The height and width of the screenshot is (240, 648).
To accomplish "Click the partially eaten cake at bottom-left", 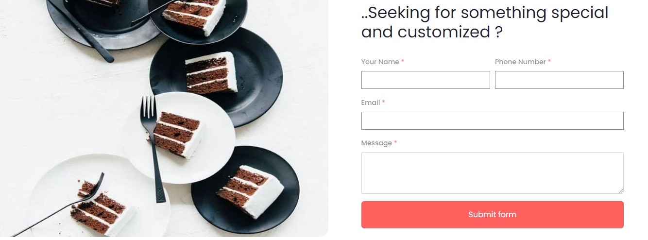I will coord(101,209).
